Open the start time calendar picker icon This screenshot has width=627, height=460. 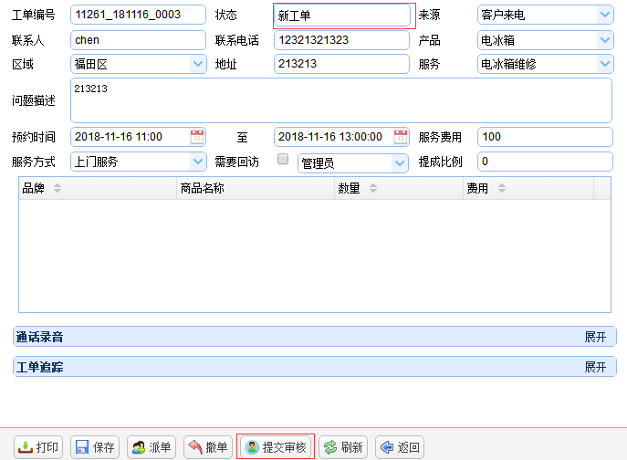pos(197,137)
